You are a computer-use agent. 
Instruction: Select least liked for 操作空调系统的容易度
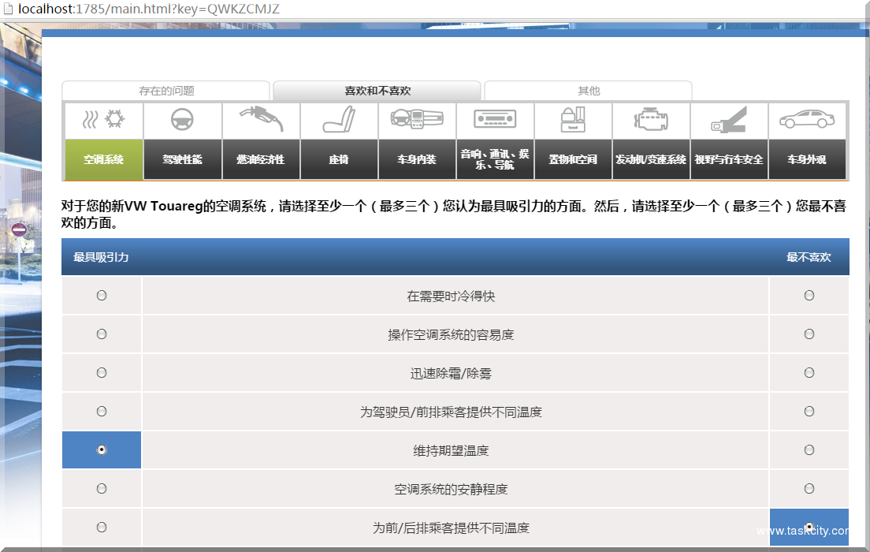809,334
